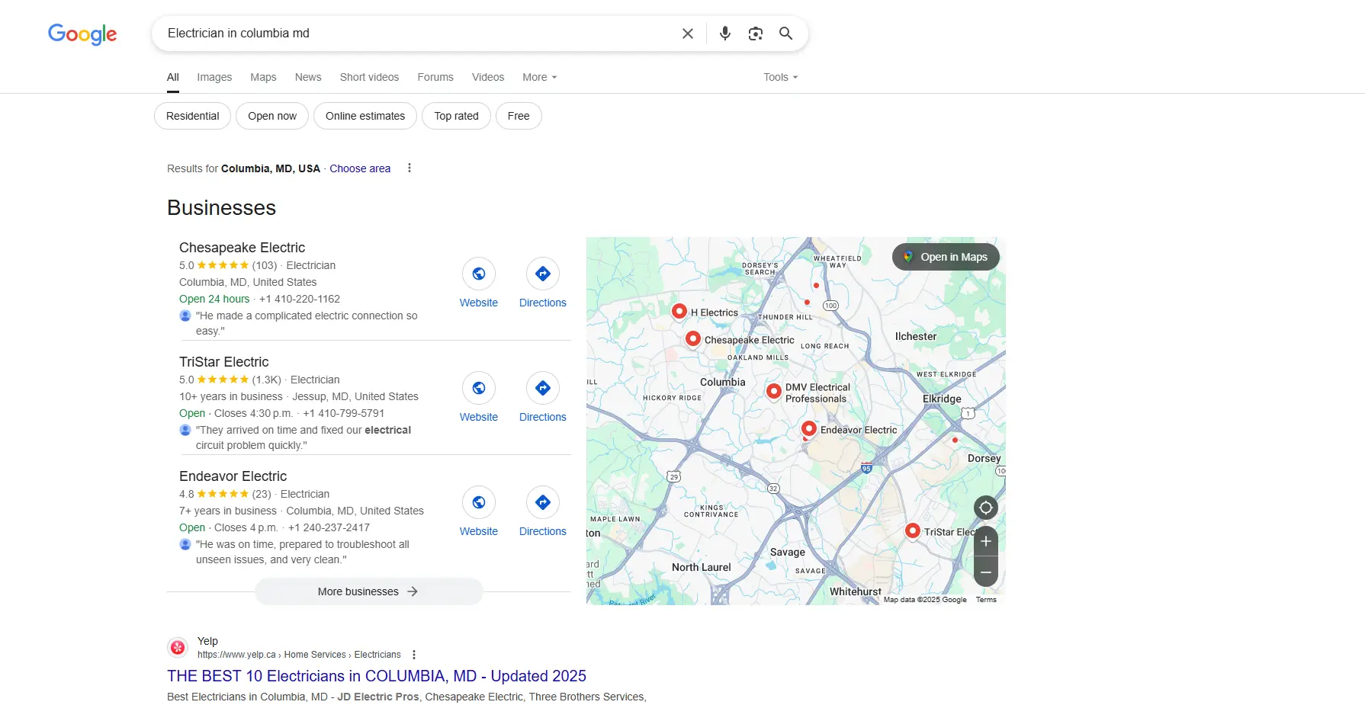The width and height of the screenshot is (1365, 705).
Task: Open the Tools dropdown
Action: (x=780, y=77)
